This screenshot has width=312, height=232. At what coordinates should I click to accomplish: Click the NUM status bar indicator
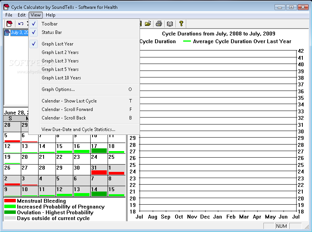click(282, 226)
